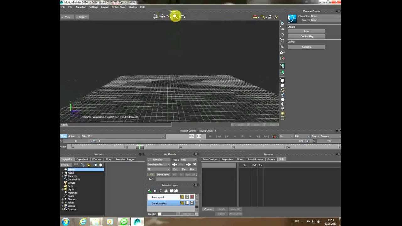Click the Navigator star filter icon
Screen dimensions: 402x226
(x=82, y=165)
